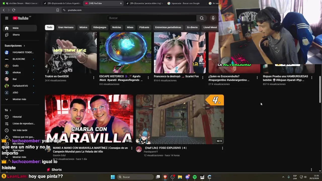The height and width of the screenshot is (181, 322).
Task: Open Shorts section options menu
Action: coord(311,170)
